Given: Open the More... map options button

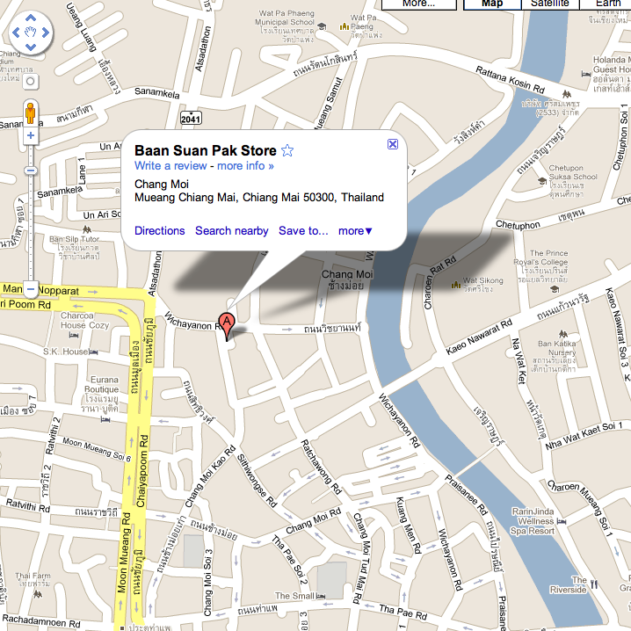Looking at the screenshot, I should click(418, 4).
